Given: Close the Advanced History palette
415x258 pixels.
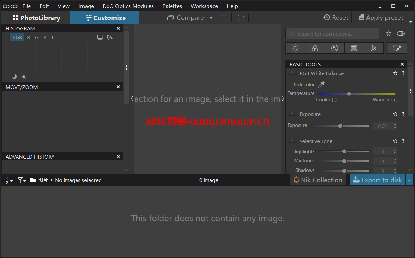Looking at the screenshot, I should coord(118,156).
